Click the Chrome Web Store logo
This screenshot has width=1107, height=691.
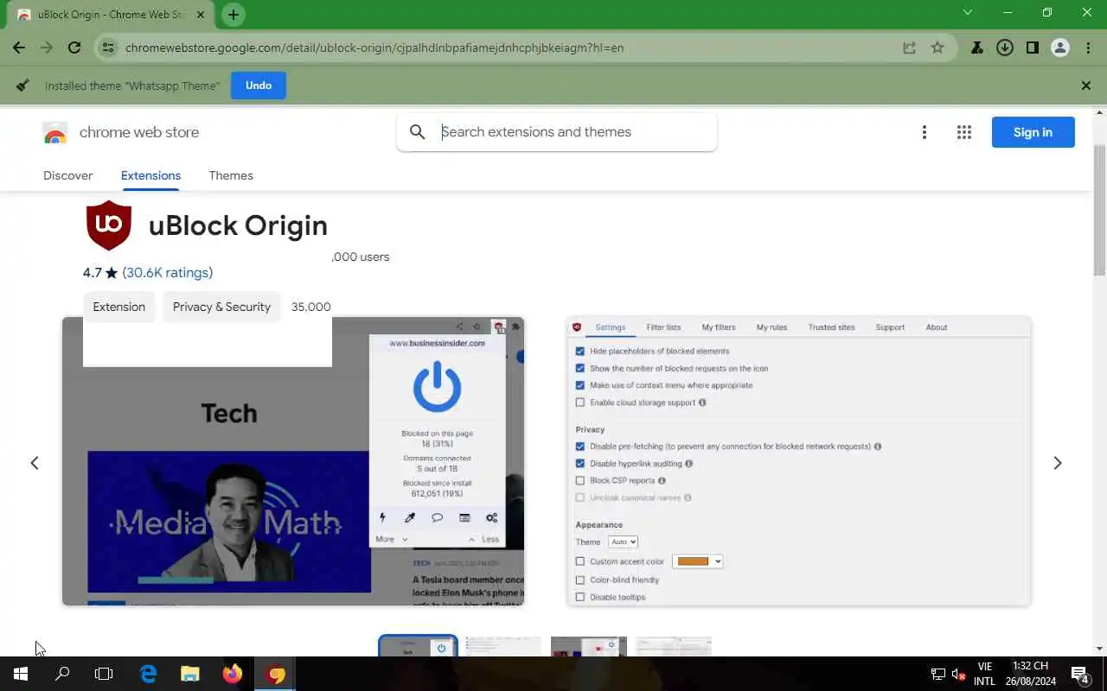coord(54,132)
